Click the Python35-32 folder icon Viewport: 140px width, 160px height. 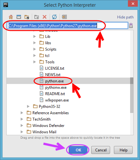tap(35, 106)
